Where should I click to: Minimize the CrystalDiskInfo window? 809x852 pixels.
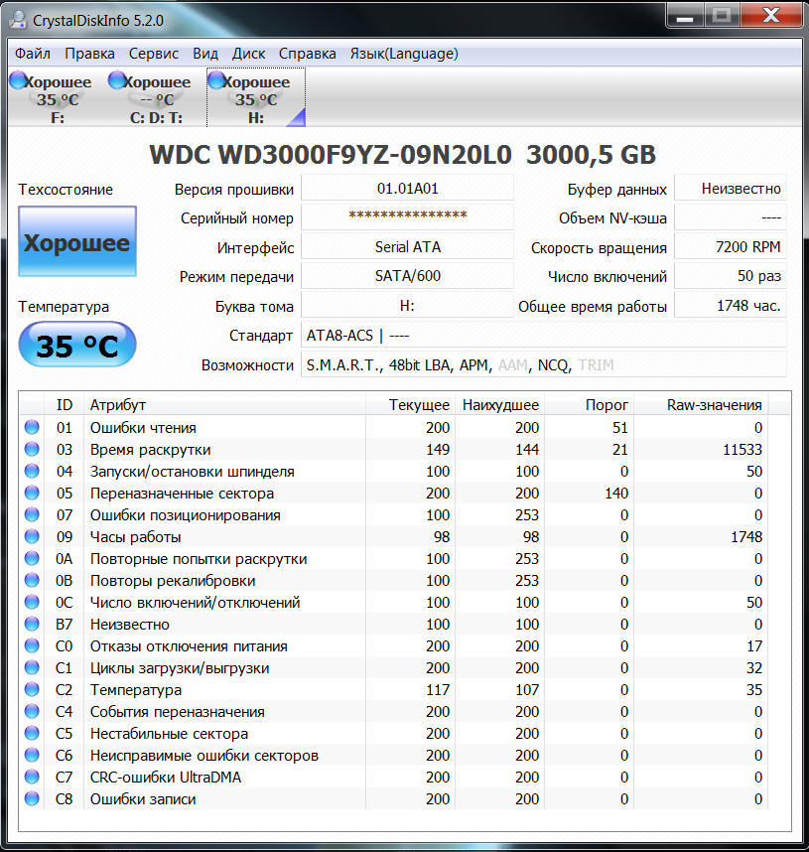[685, 16]
